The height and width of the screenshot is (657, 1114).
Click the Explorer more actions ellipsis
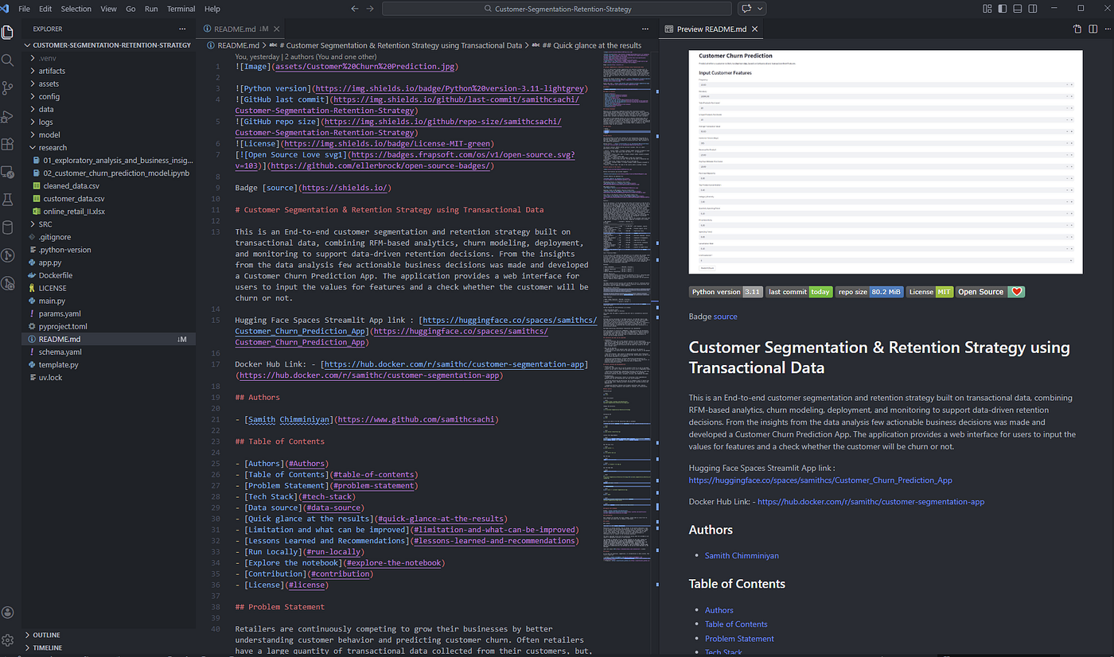pos(181,29)
